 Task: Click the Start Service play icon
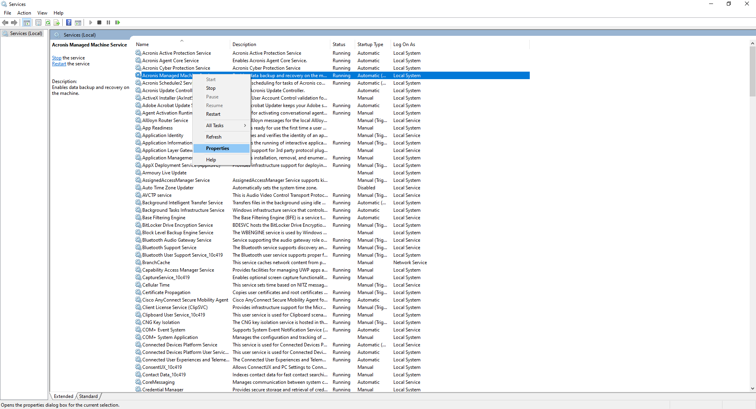click(91, 22)
